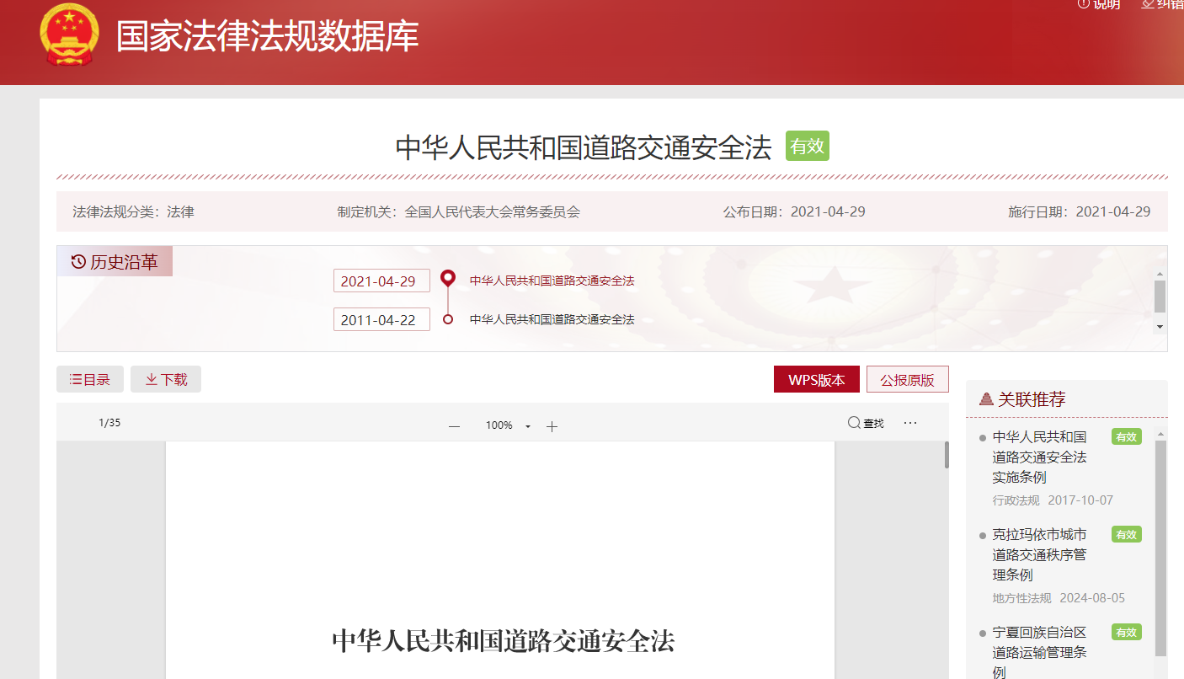Screen dimensions: 1184x679
Task: Open the 目录 table of contents
Action: 90,380
